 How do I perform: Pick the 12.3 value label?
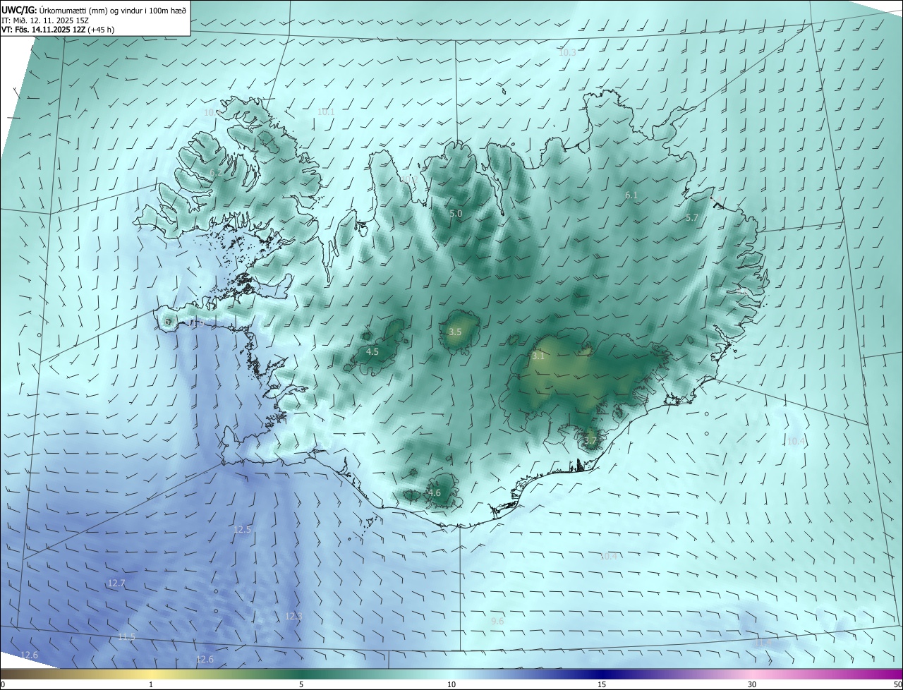293,617
